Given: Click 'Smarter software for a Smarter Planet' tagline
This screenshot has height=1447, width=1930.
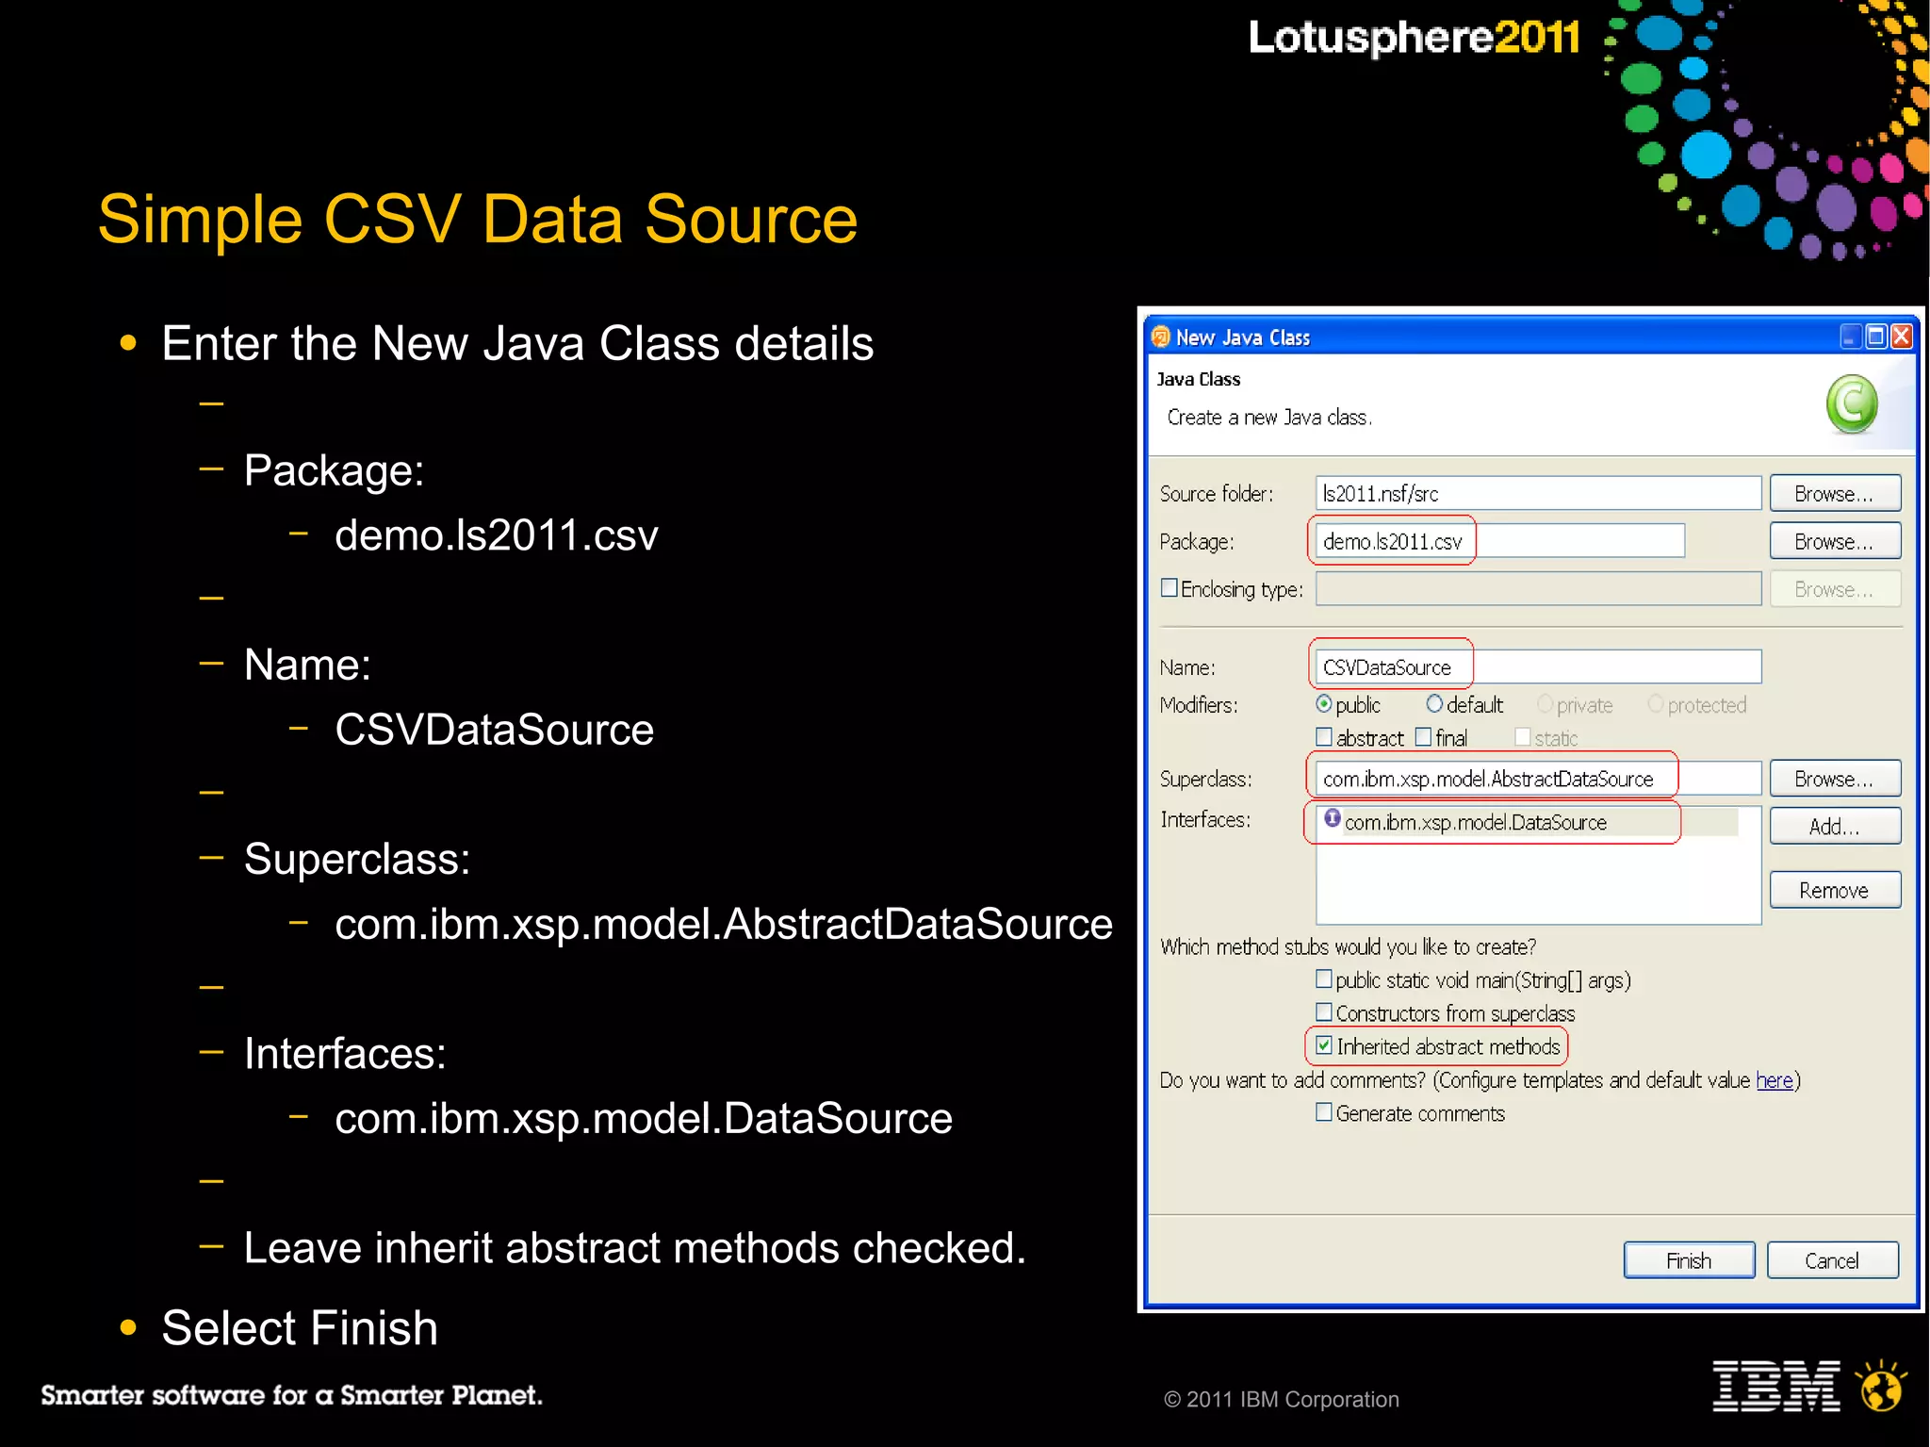Looking at the screenshot, I should [x=291, y=1395].
